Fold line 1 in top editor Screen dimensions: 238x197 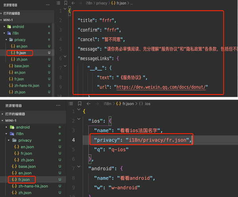pos(65,9)
